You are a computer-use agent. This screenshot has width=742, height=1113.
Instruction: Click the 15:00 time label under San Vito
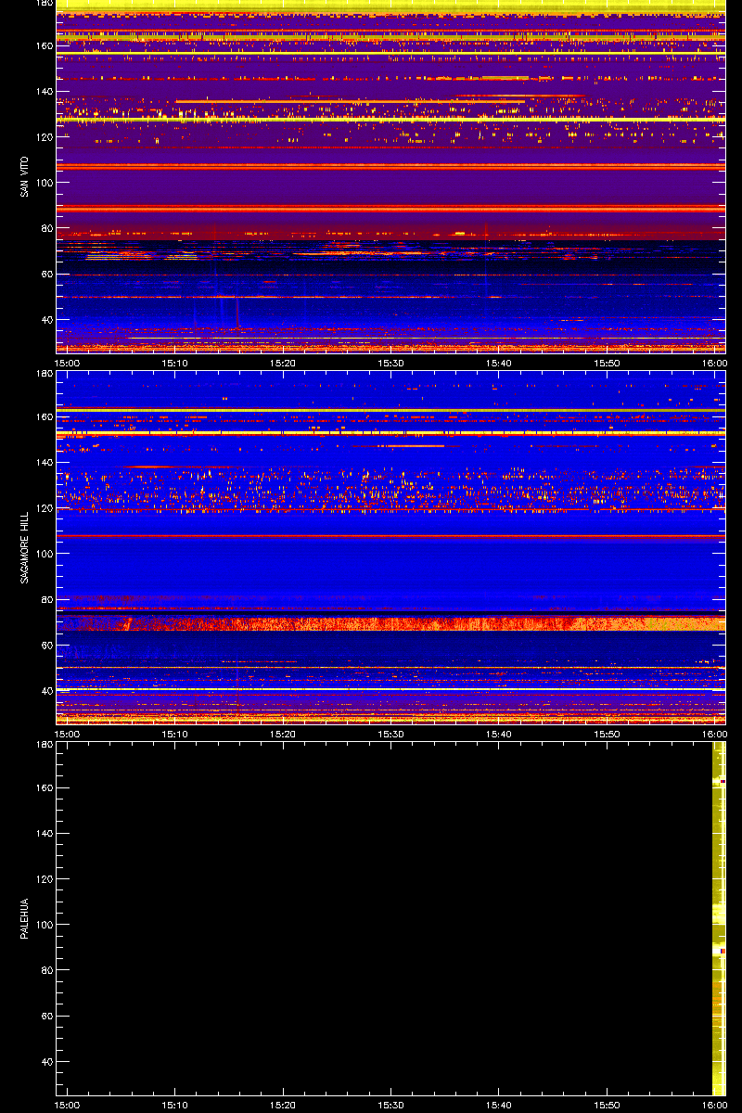coord(68,364)
